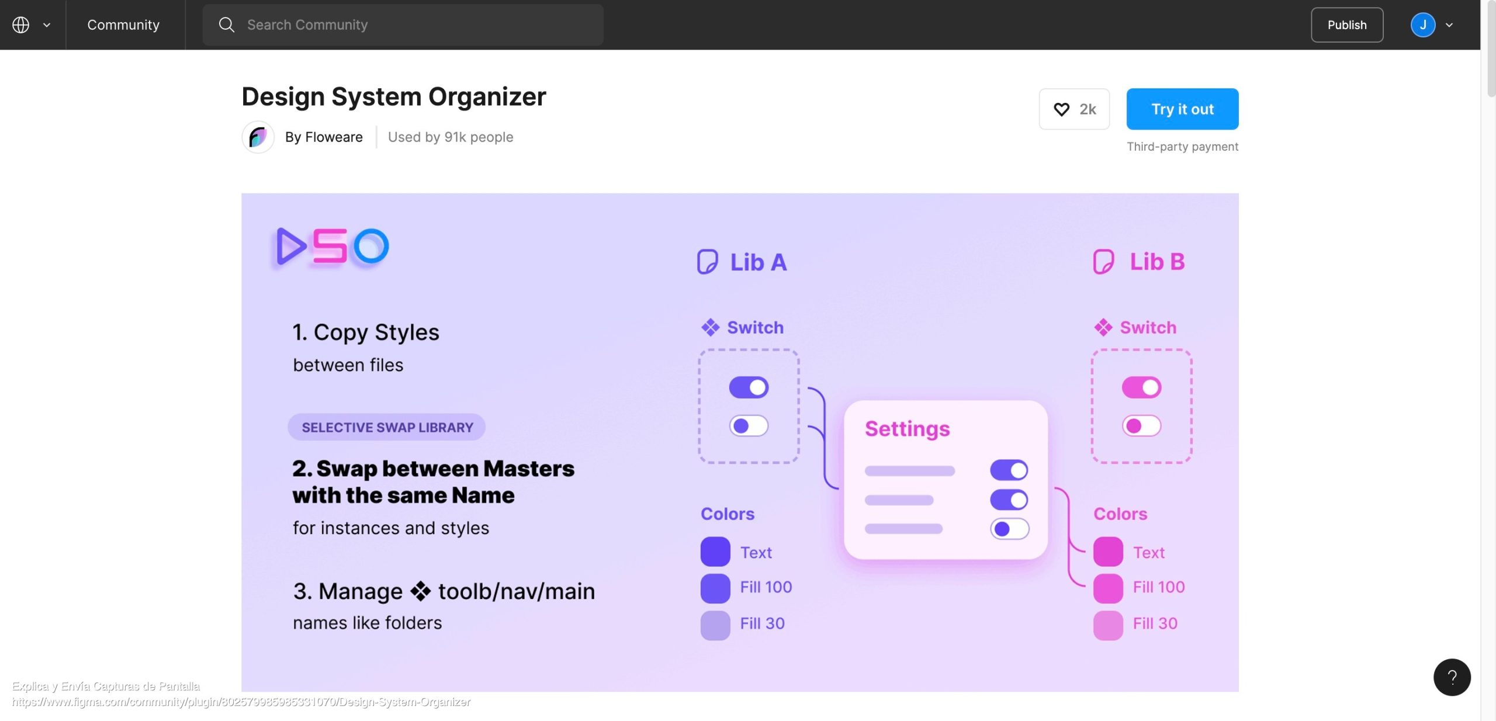Screen dimensions: 1496x721
Task: Click the Publish button
Action: click(x=1346, y=25)
